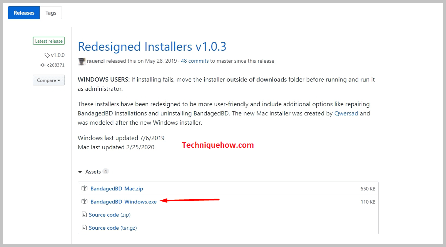The width and height of the screenshot is (446, 247).
Task: Click the package icon for BandagedBD_Windows.exe
Action: pos(85,201)
